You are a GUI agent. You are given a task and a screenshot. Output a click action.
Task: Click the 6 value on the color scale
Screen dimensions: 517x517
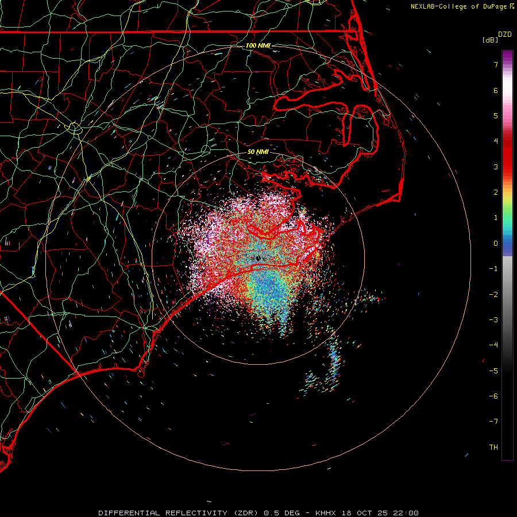(x=496, y=90)
